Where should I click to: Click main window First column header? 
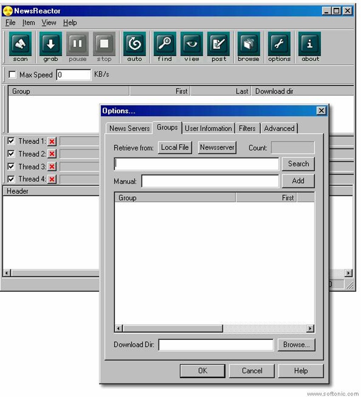tap(160, 91)
